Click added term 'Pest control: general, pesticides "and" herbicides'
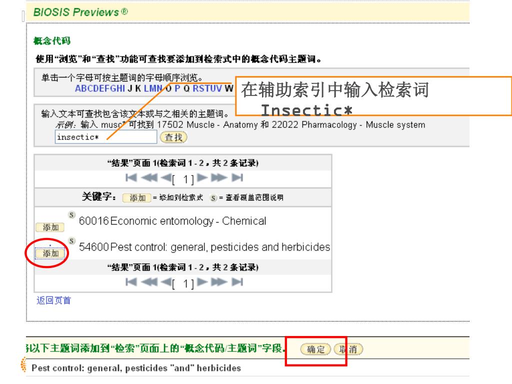The width and height of the screenshot is (512, 384). click(x=136, y=368)
